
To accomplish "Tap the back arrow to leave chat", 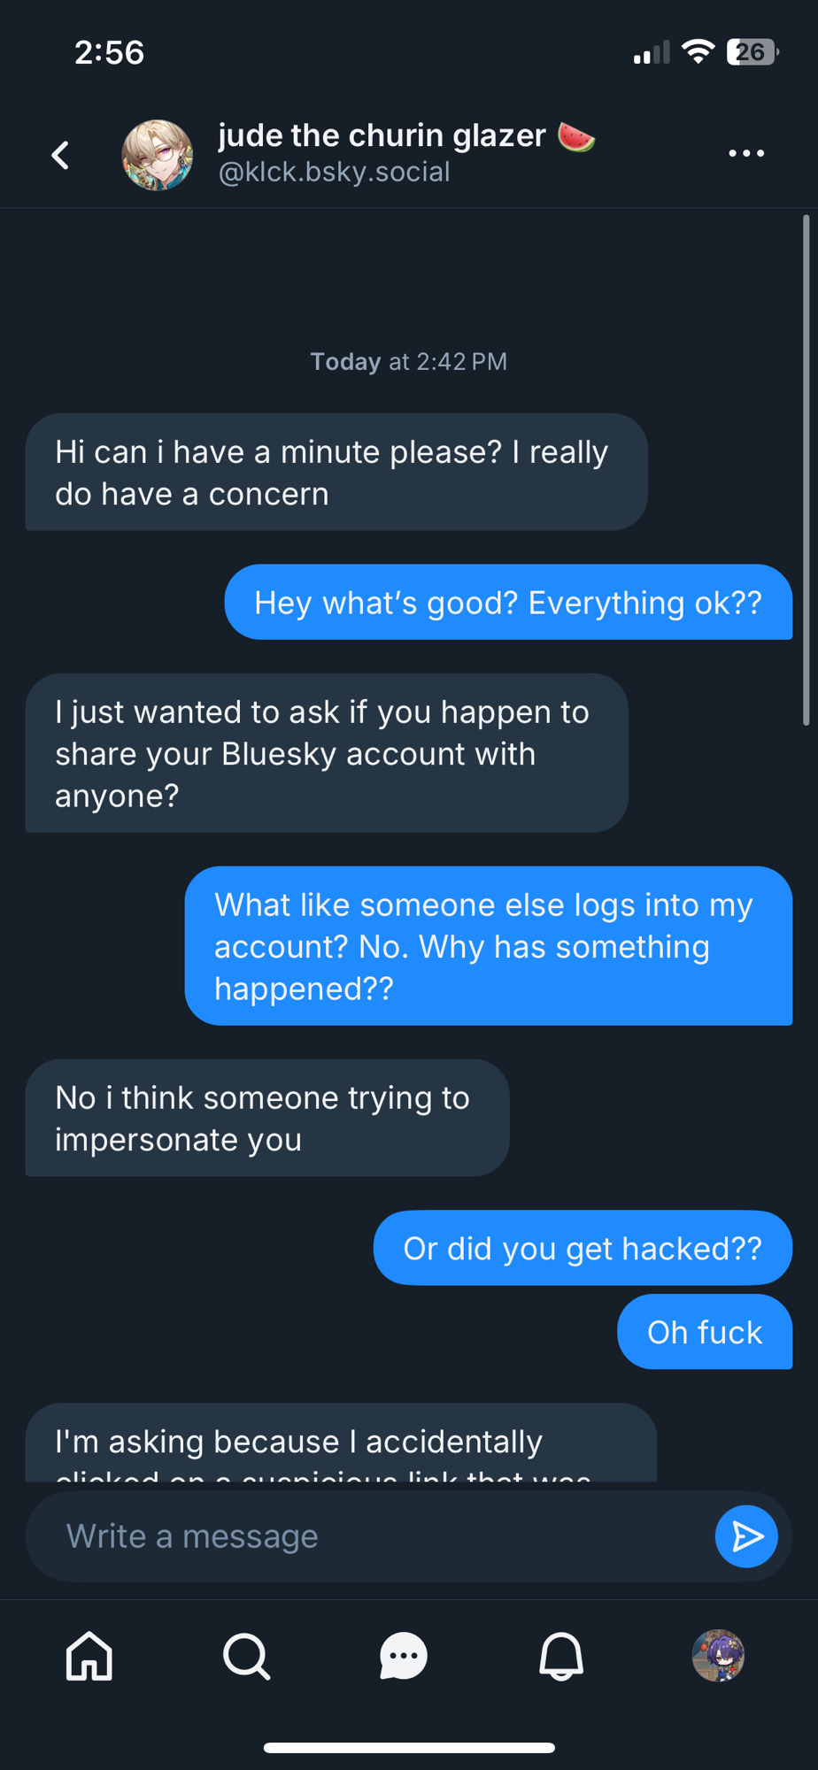I will pos(60,156).
